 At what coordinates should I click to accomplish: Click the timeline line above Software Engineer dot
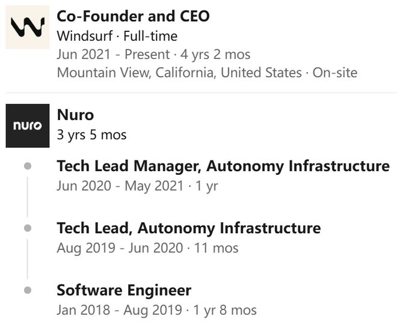tap(27, 260)
